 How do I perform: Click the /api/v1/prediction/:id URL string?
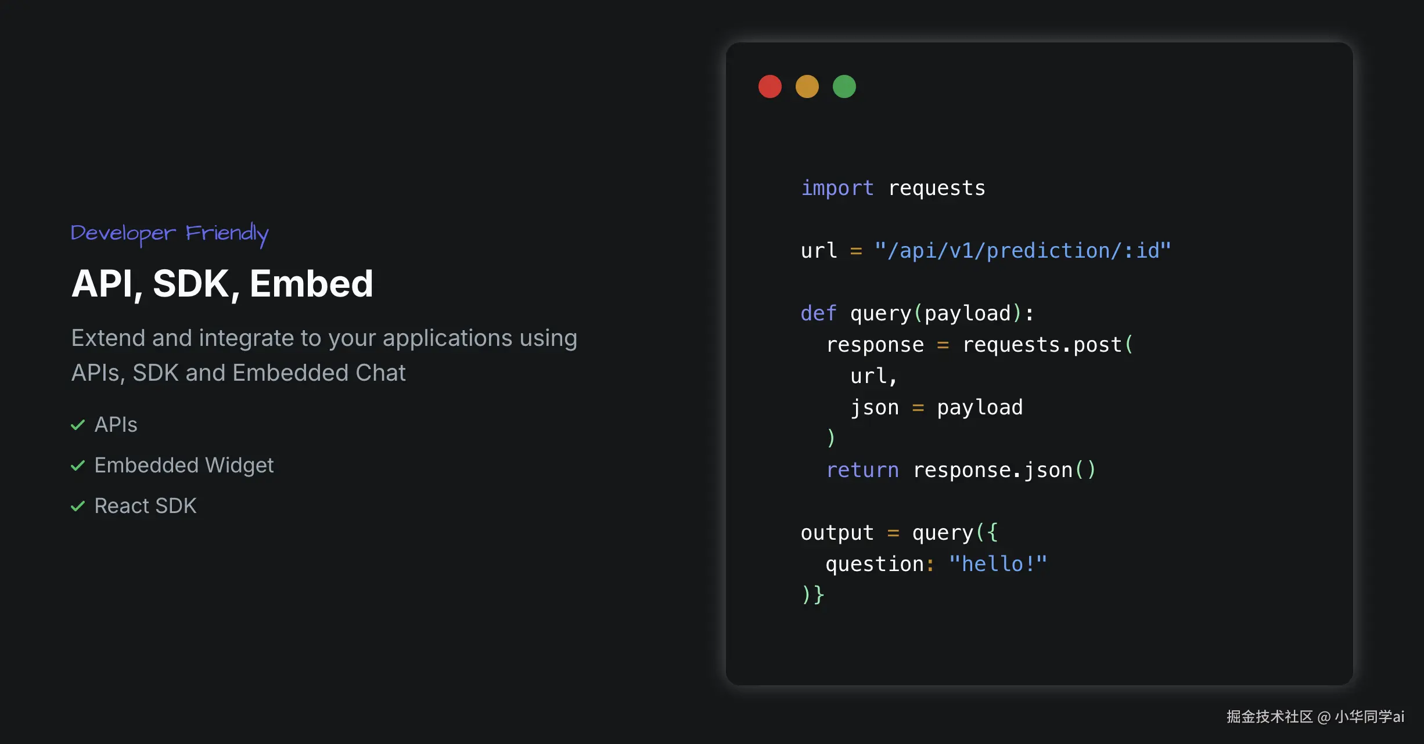pos(1022,251)
